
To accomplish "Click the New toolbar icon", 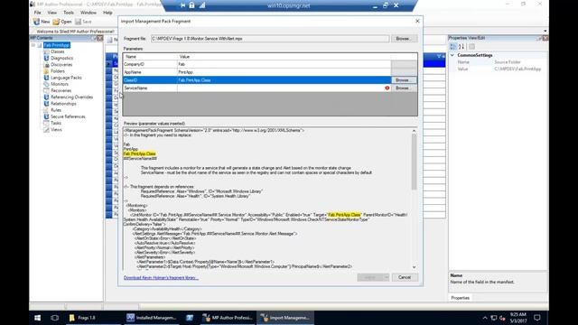I will click(x=36, y=22).
